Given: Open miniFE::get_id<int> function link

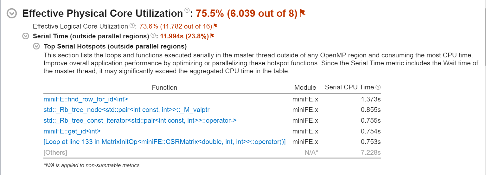Looking at the screenshot, I should coord(72,131).
